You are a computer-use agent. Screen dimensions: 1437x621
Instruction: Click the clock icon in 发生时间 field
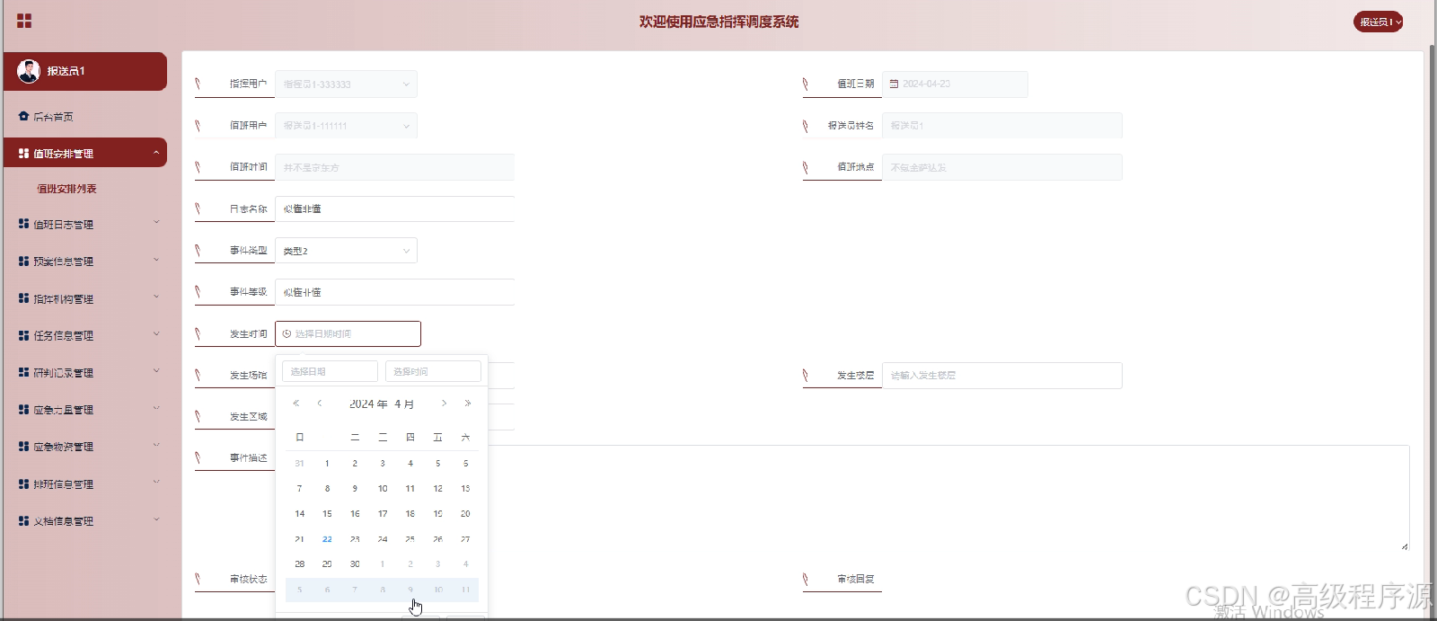[x=287, y=333]
